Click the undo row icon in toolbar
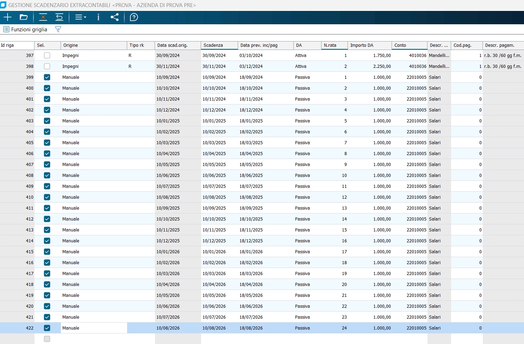The height and width of the screenshot is (344, 524). point(59,17)
